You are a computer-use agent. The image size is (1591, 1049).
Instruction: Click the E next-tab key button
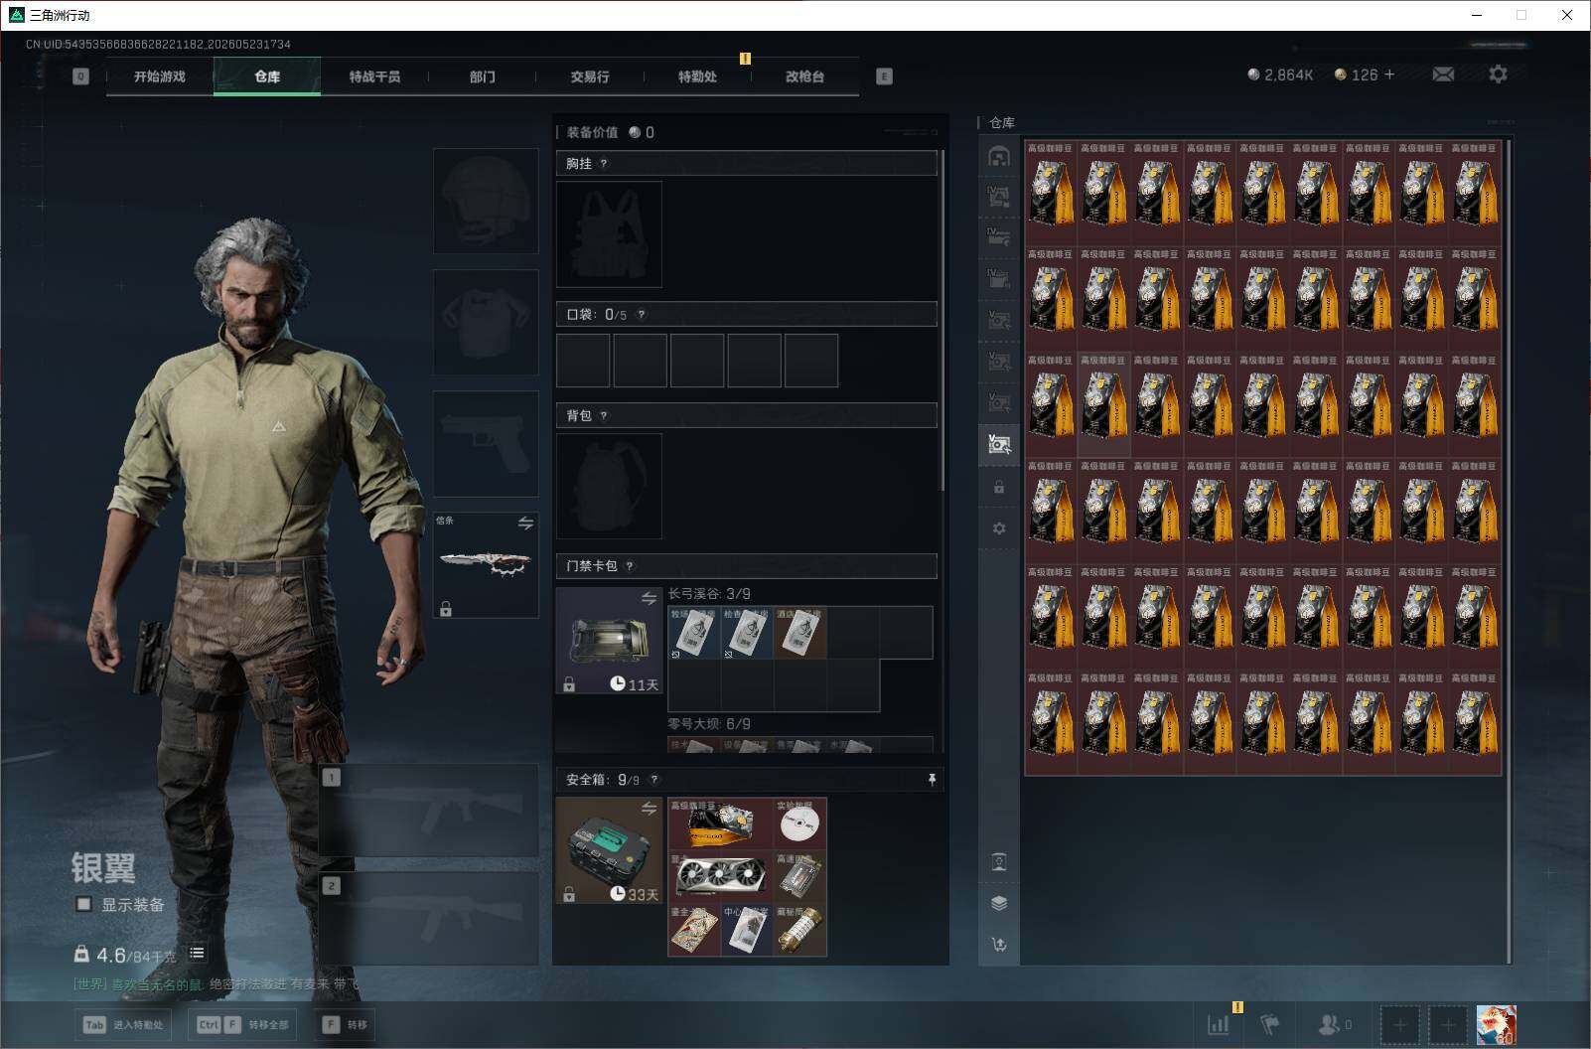pos(884,76)
